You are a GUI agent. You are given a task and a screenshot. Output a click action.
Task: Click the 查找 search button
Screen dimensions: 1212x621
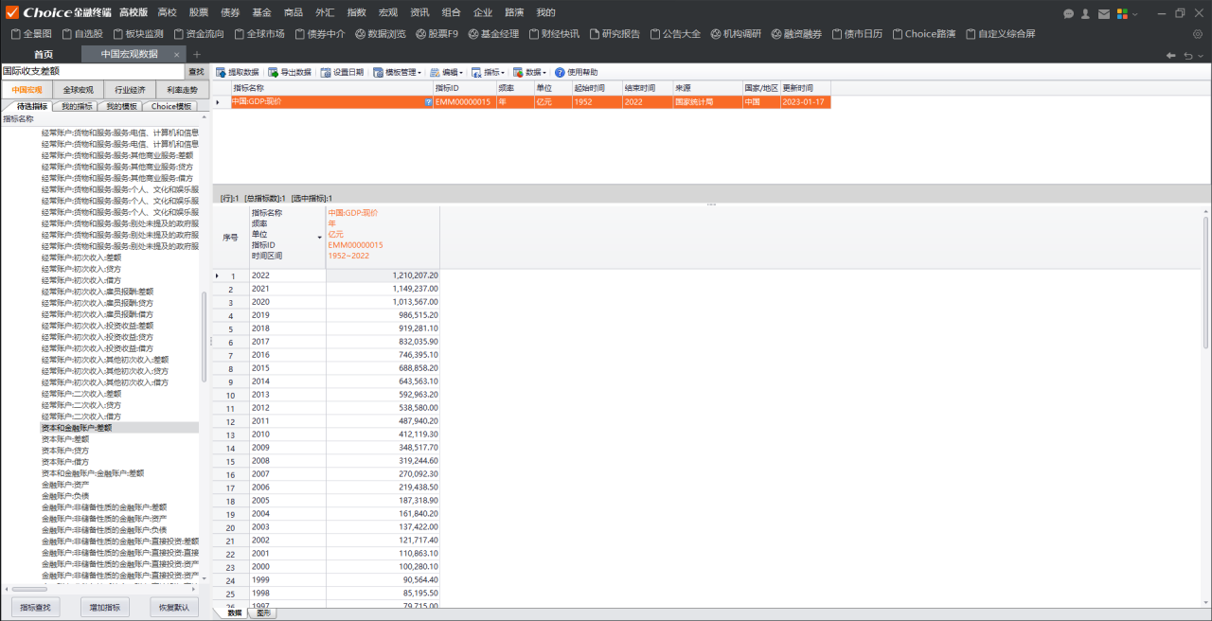(x=196, y=71)
